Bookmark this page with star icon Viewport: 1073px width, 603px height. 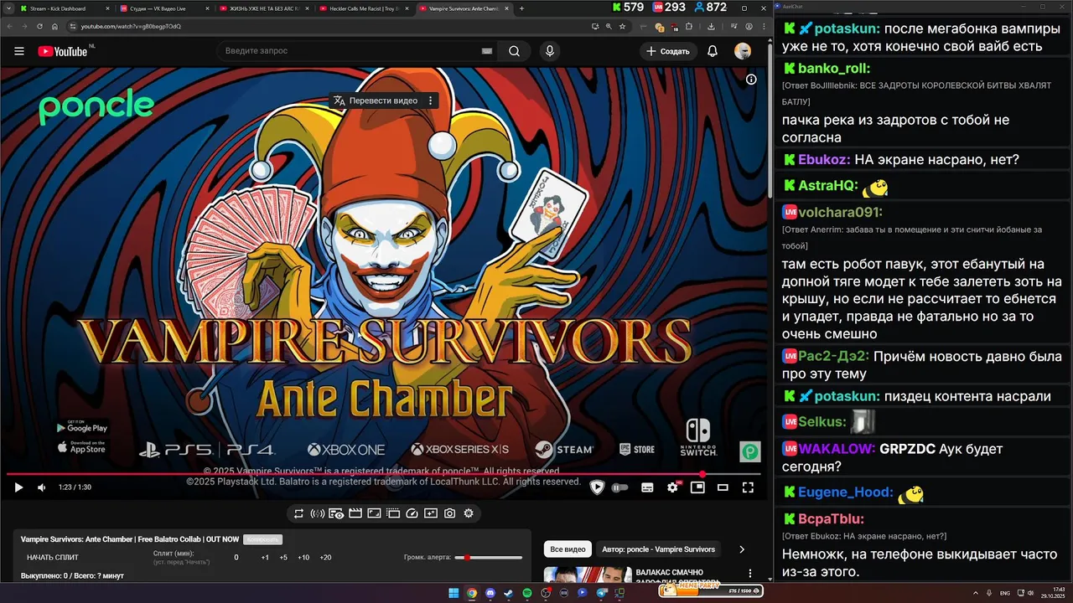[x=622, y=26]
